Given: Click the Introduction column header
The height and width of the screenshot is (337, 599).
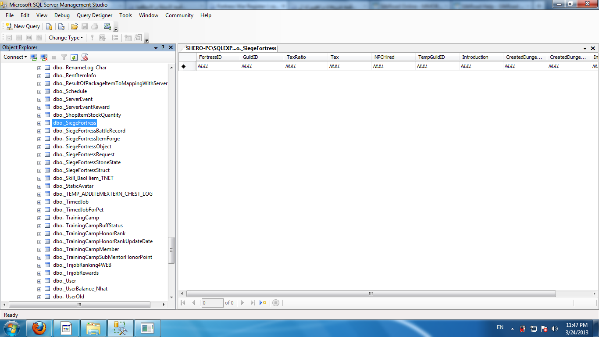Looking at the screenshot, I should [x=481, y=57].
